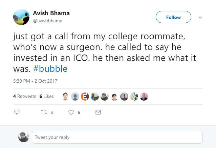Viewport: 216px width, 148px height.
Task: Open the gray default silhouette liker avatar
Action: pos(75,97)
